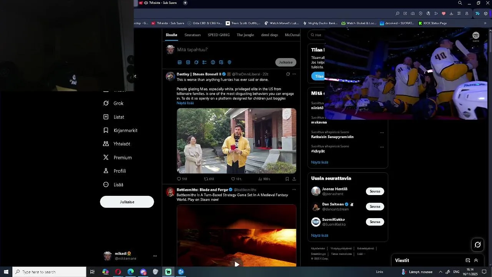The height and width of the screenshot is (277, 492).
Task: Open options for #kärpät trend
Action: pyautogui.click(x=382, y=147)
